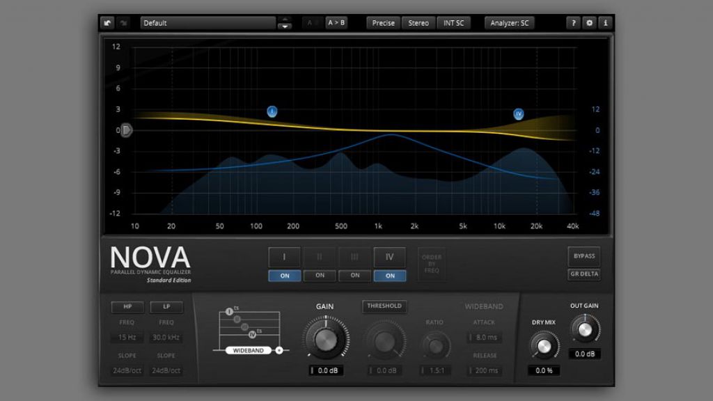Click the A > B copy button
The width and height of the screenshot is (713, 401).
pyautogui.click(x=336, y=23)
